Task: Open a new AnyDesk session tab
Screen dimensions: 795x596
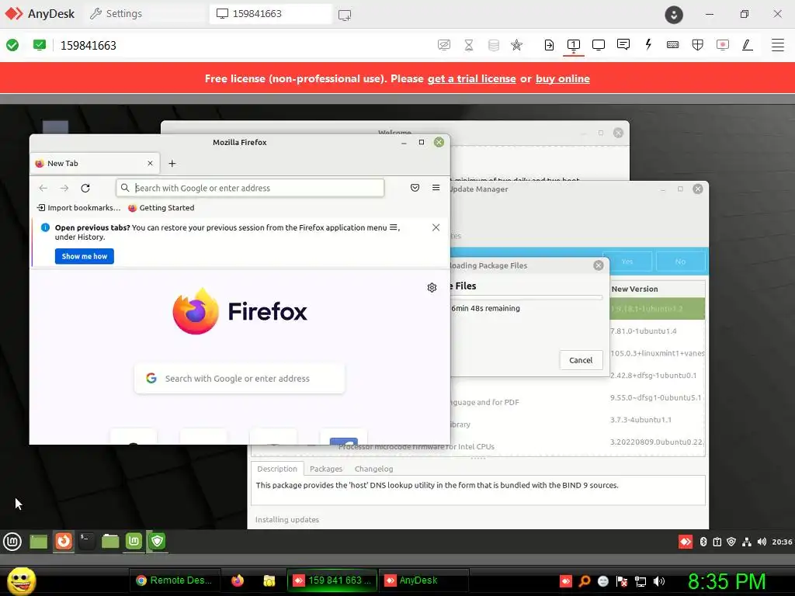Action: click(x=345, y=15)
